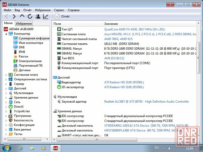Viewport: 203px width, 152px height.
Task: Click the База данных database icon
Action: pyautogui.click(x=11, y=130)
